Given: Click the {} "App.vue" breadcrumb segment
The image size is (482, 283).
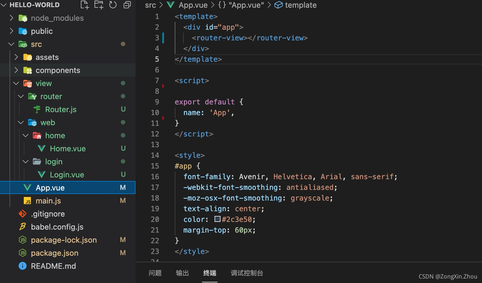Looking at the screenshot, I should [241, 5].
